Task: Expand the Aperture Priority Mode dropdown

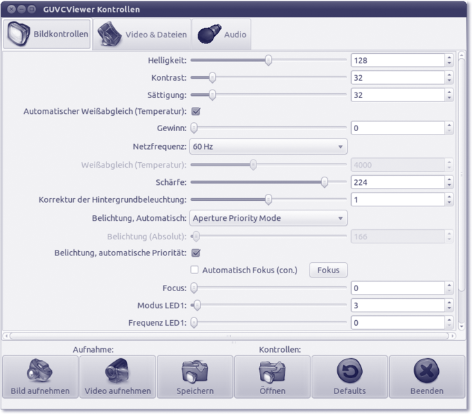Action: [268, 218]
